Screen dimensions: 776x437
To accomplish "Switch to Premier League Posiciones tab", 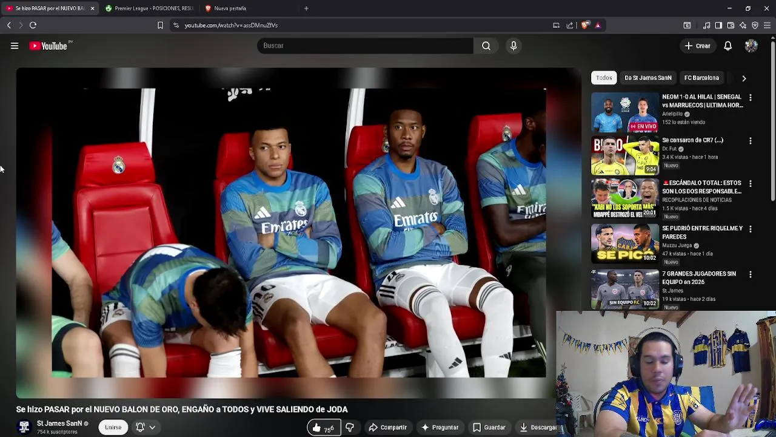I will [149, 8].
